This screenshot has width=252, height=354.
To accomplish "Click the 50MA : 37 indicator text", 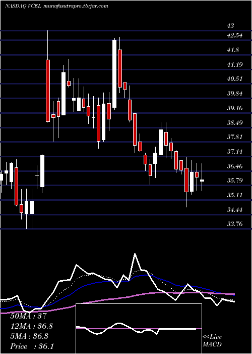I will click(x=28, y=316).
